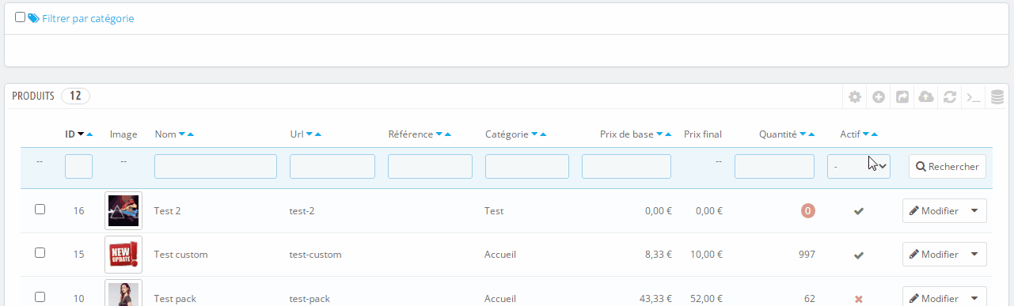
Task: Check the Filtrer par catégorie checkbox
Action: pyautogui.click(x=21, y=17)
